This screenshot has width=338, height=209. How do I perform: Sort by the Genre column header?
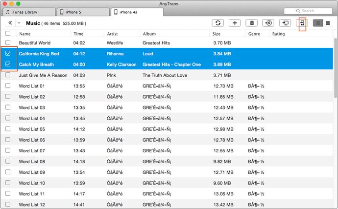[257, 34]
